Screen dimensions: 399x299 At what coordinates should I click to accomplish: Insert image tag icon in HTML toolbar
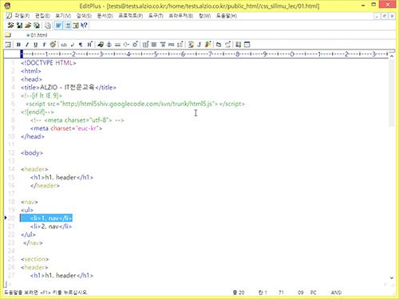pyautogui.click(x=101, y=45)
